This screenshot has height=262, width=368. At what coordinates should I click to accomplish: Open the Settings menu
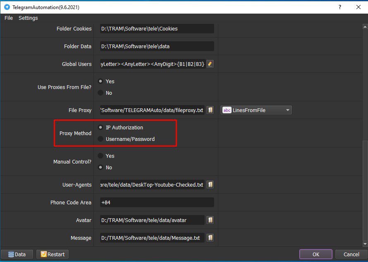point(28,18)
